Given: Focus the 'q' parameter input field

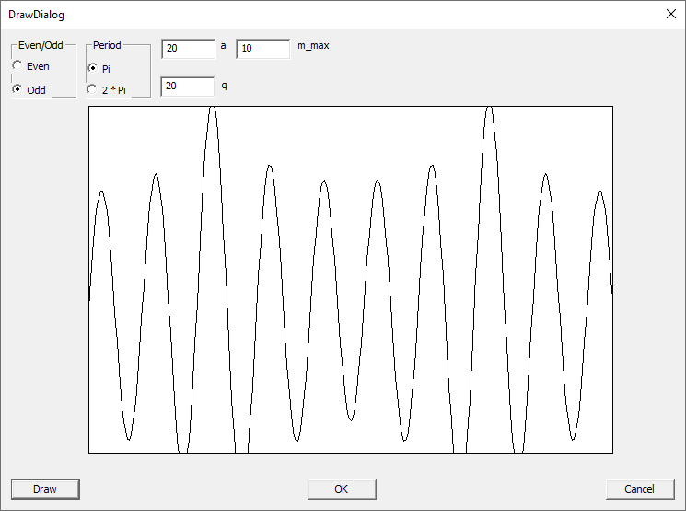Looking at the screenshot, I should pos(188,87).
